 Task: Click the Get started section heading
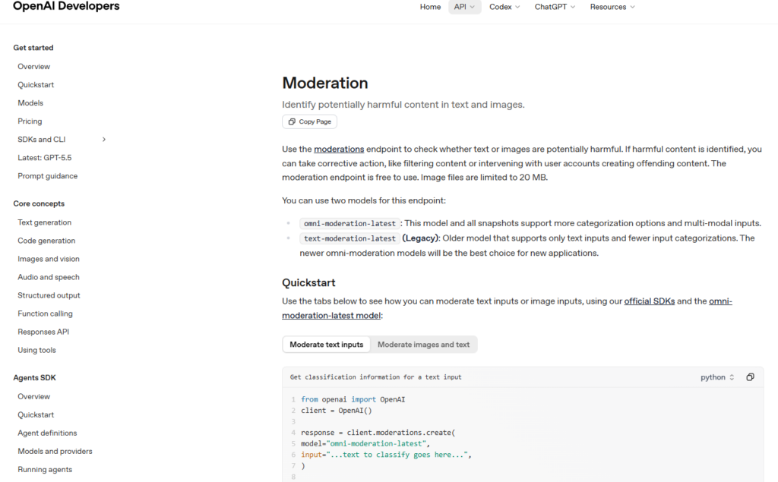click(33, 48)
